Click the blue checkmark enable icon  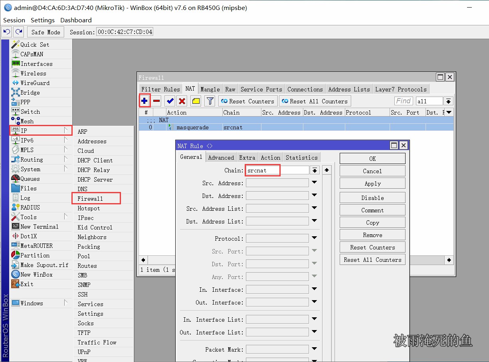coord(170,101)
